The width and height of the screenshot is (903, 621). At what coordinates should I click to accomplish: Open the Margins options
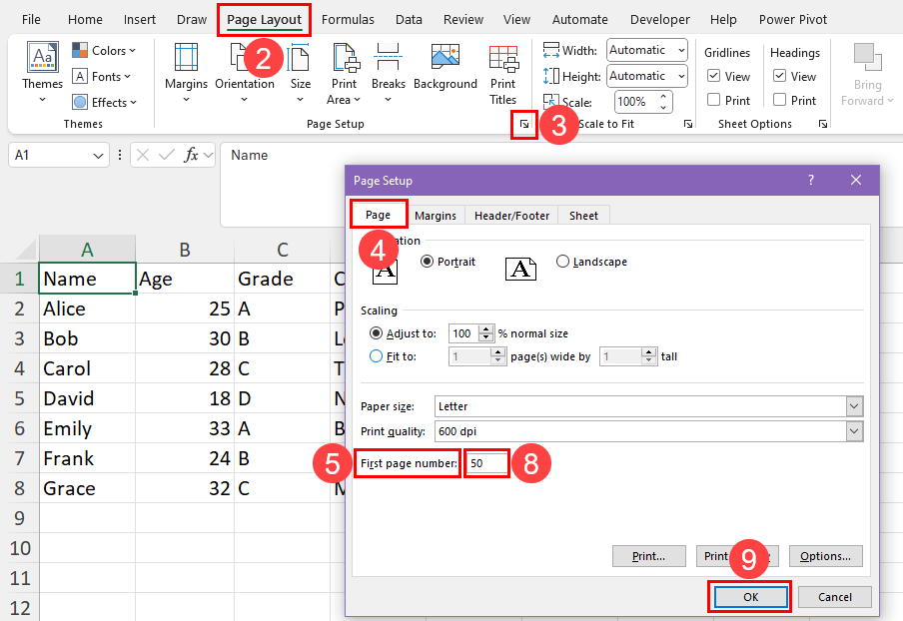click(186, 73)
